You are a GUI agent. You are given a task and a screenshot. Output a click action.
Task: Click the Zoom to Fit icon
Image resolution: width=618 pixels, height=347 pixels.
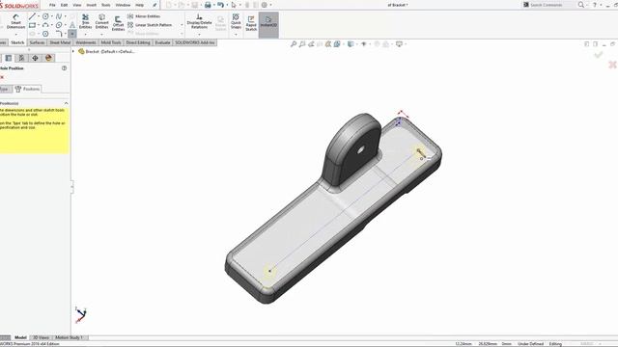coord(294,44)
